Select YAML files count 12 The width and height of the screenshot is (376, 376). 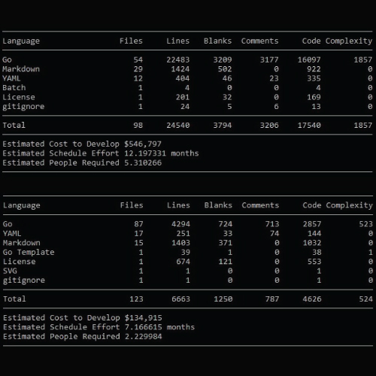click(x=138, y=78)
